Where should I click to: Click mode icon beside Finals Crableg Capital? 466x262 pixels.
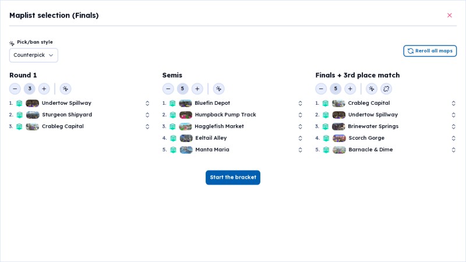[326, 103]
